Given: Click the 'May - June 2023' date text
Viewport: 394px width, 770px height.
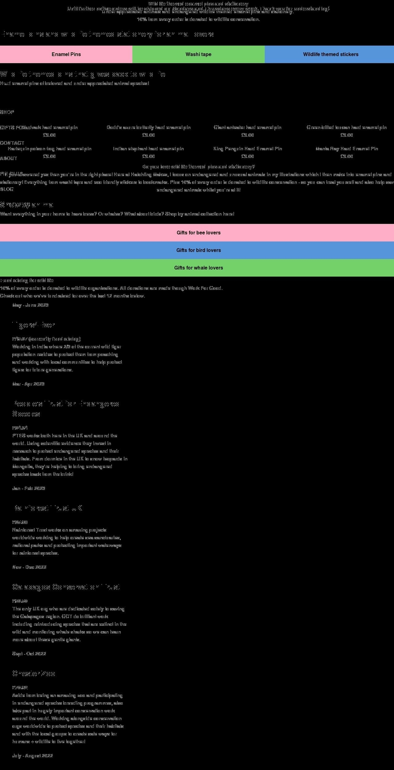Looking at the screenshot, I should pos(30,305).
